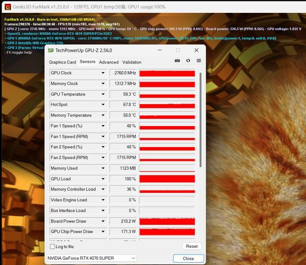Screen dimensions: 306x265
Task: Click the FurMark flame icon in title bar
Action: pyautogui.click(x=8, y=7)
